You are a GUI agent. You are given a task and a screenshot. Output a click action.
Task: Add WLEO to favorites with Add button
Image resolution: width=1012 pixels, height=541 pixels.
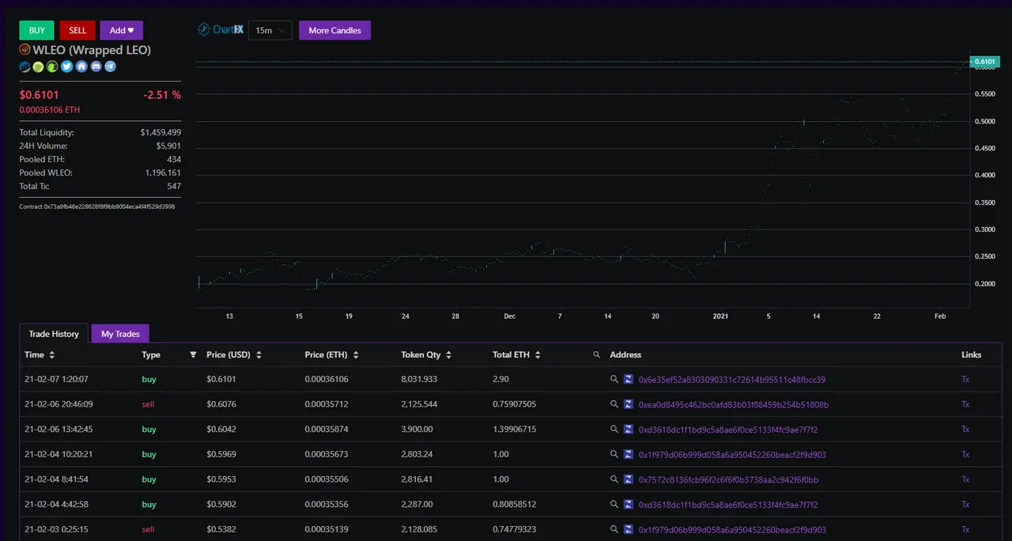pyautogui.click(x=122, y=30)
